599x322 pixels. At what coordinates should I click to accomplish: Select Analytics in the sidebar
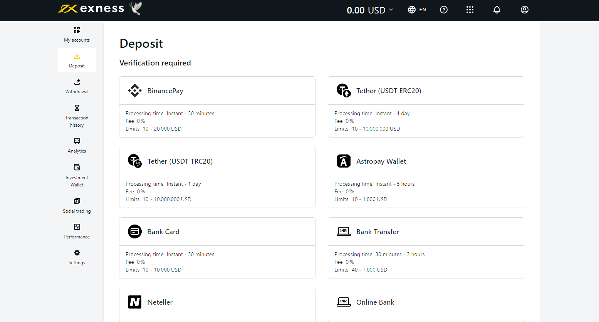pyautogui.click(x=77, y=145)
